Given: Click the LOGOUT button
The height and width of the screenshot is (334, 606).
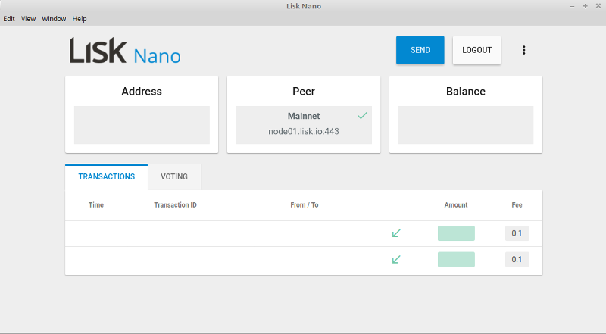Looking at the screenshot, I should coord(477,50).
